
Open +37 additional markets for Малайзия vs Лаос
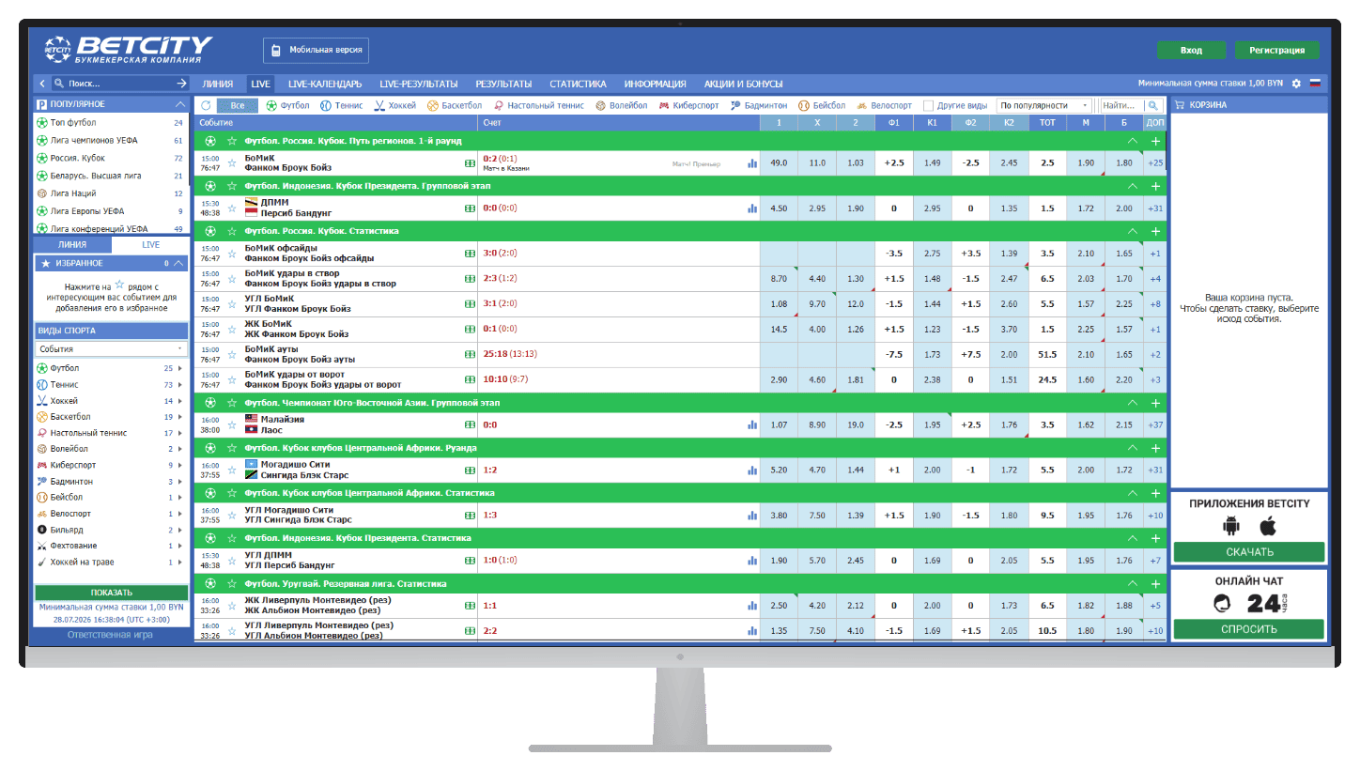1155,424
